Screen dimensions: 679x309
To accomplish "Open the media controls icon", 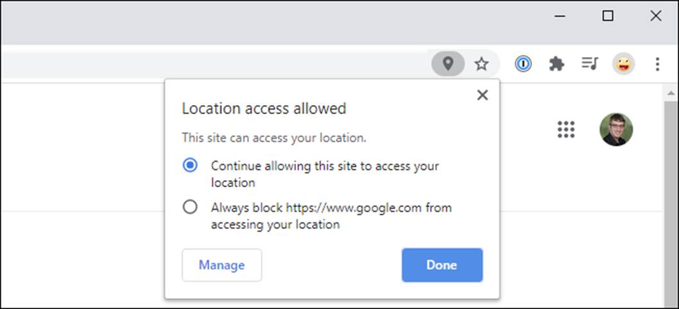I will [x=589, y=63].
